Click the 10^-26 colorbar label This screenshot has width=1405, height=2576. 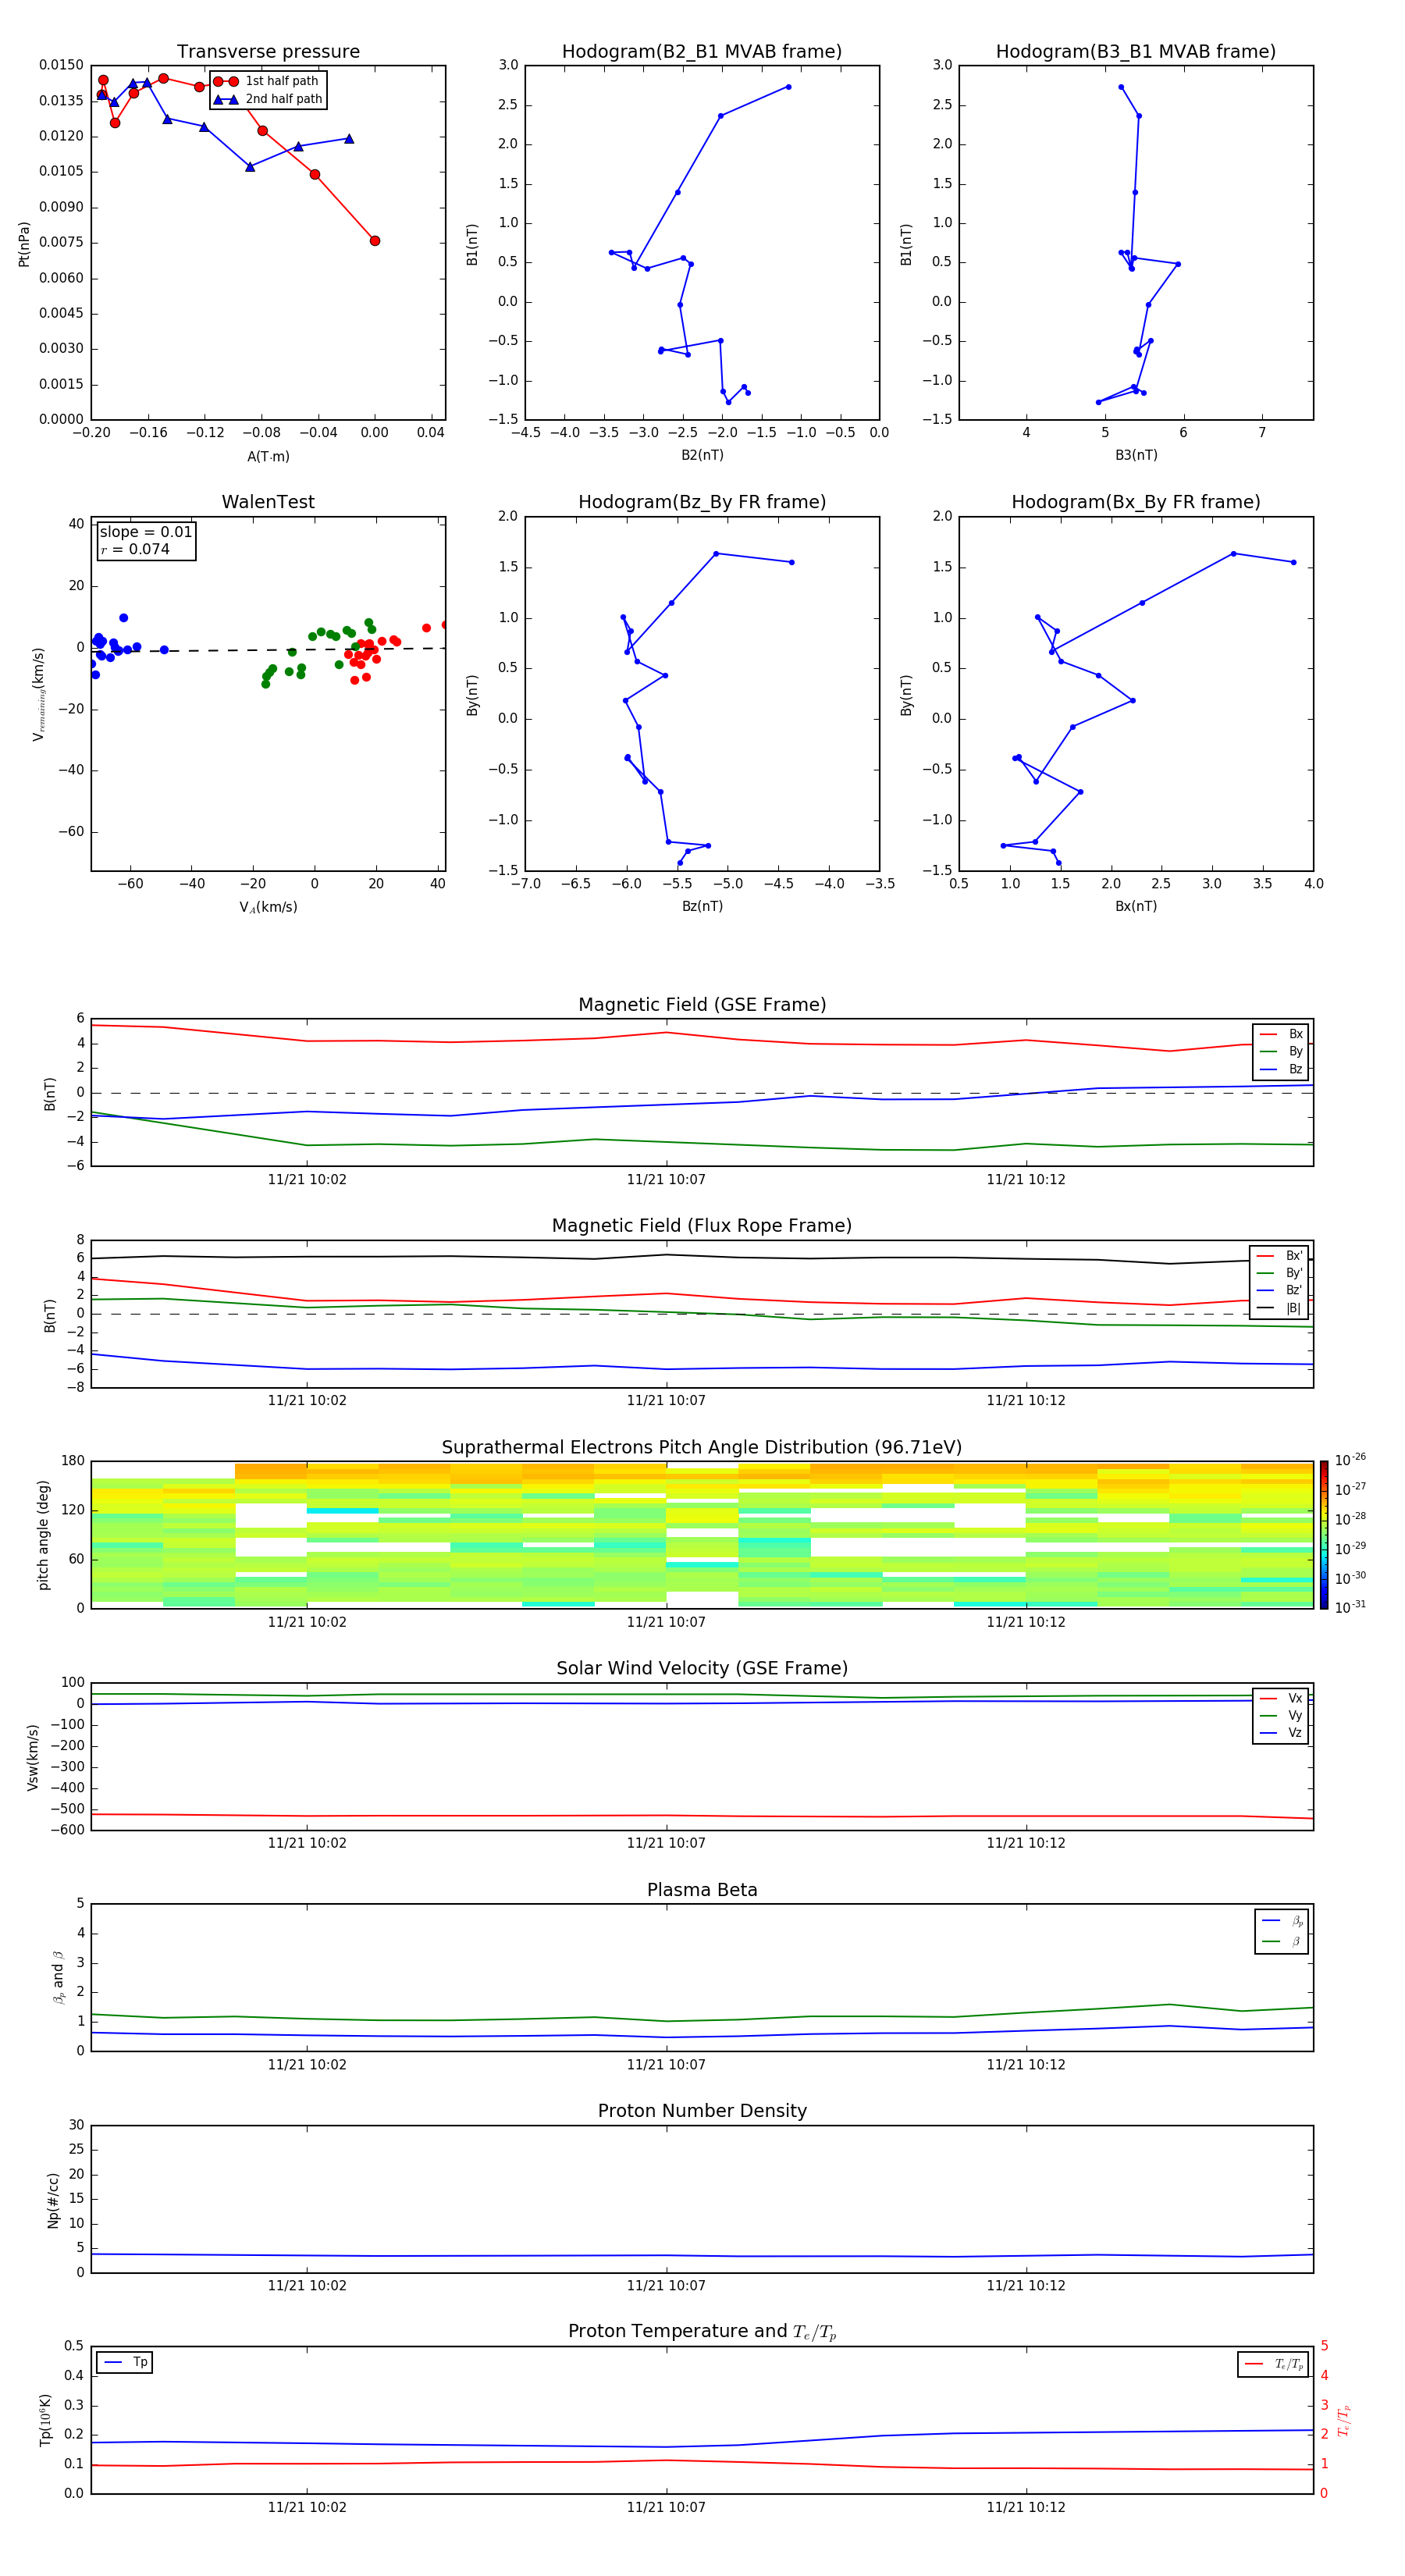pos(1350,1460)
